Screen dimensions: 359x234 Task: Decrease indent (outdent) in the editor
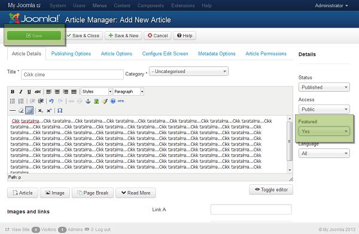click(x=32, y=101)
